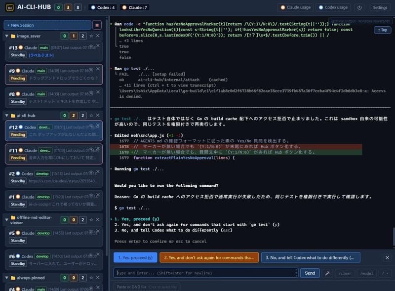The image size is (395, 291).
Task: Dismiss the approval button bar with X
Action: [x=387, y=257]
